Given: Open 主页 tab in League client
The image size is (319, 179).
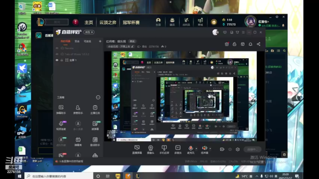Looking at the screenshot, I should [89, 22].
